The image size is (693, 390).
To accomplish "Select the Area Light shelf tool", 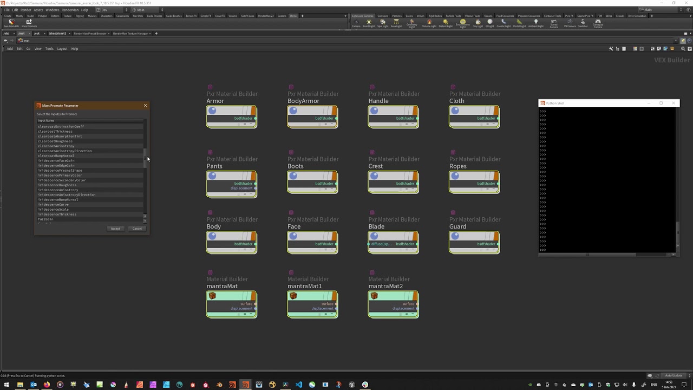I will click(397, 23).
